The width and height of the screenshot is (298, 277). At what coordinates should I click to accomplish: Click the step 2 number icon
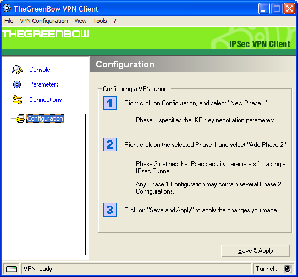point(110,144)
